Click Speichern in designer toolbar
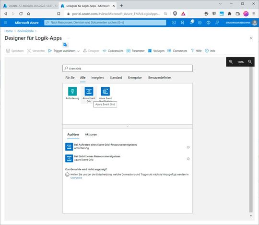 15,51
